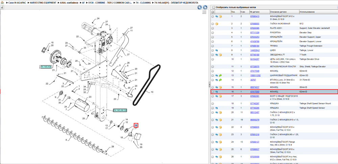
Task: Sort by '№ детали' column header
Action: coord(259,12)
